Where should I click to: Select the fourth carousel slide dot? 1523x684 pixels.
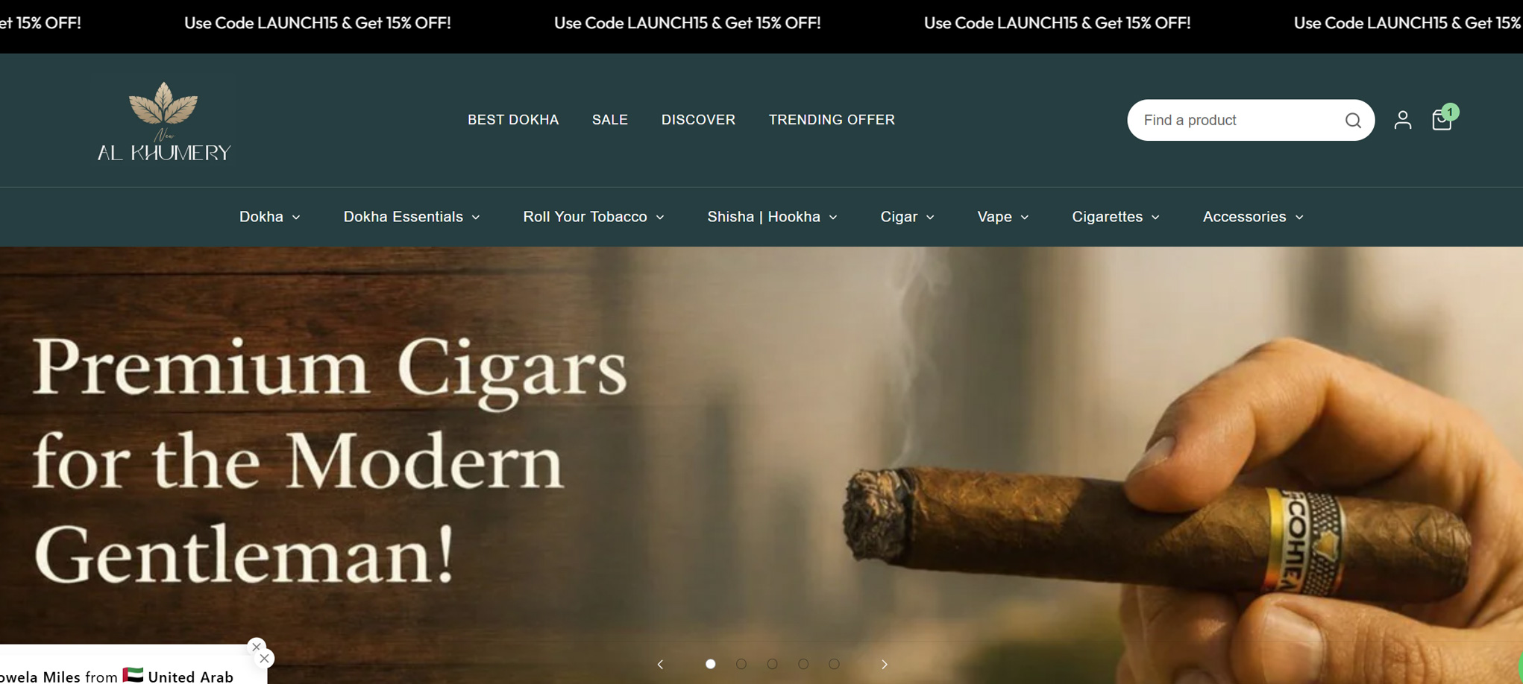point(803,664)
